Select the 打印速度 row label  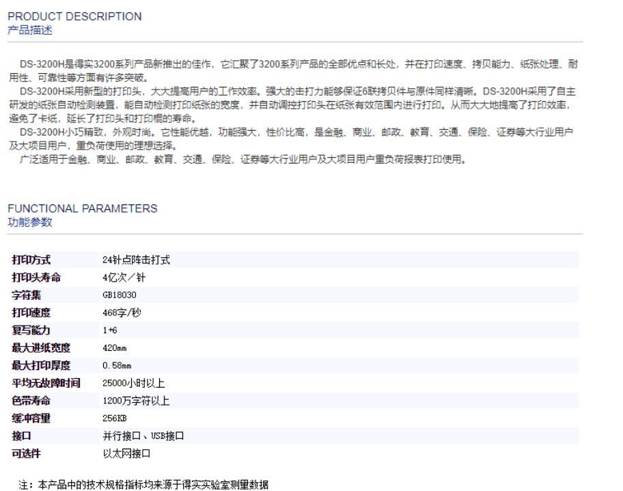pos(31,313)
